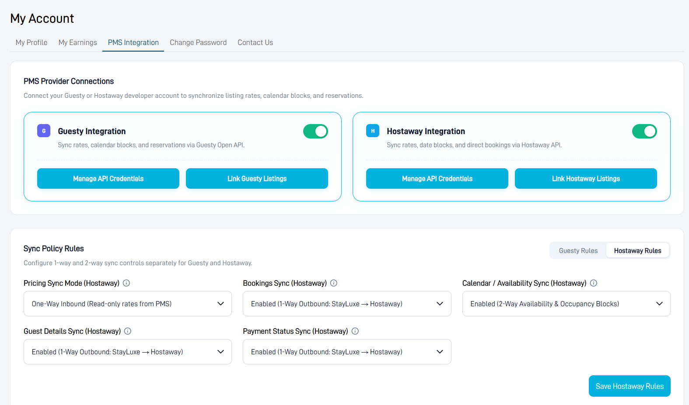This screenshot has width=689, height=405.
Task: Click the Hostaway Integration title text
Action: tap(426, 132)
